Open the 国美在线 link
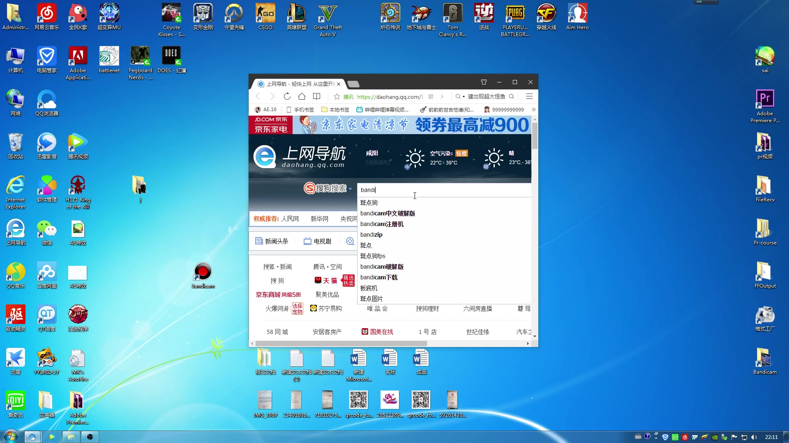 point(377,332)
